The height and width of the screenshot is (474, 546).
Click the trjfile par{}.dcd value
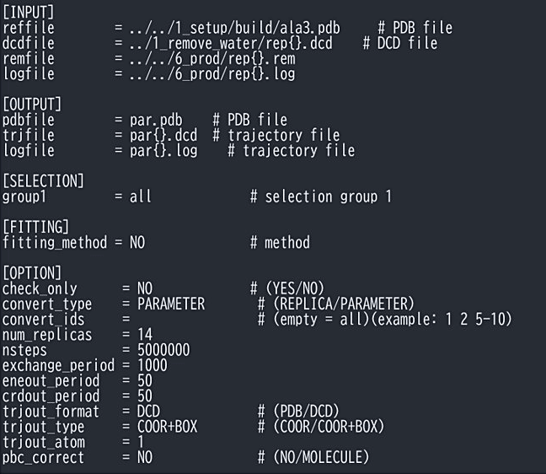pos(163,136)
